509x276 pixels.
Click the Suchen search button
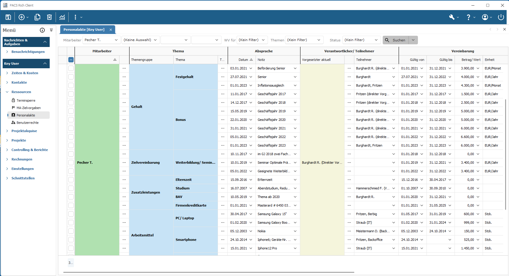click(396, 40)
